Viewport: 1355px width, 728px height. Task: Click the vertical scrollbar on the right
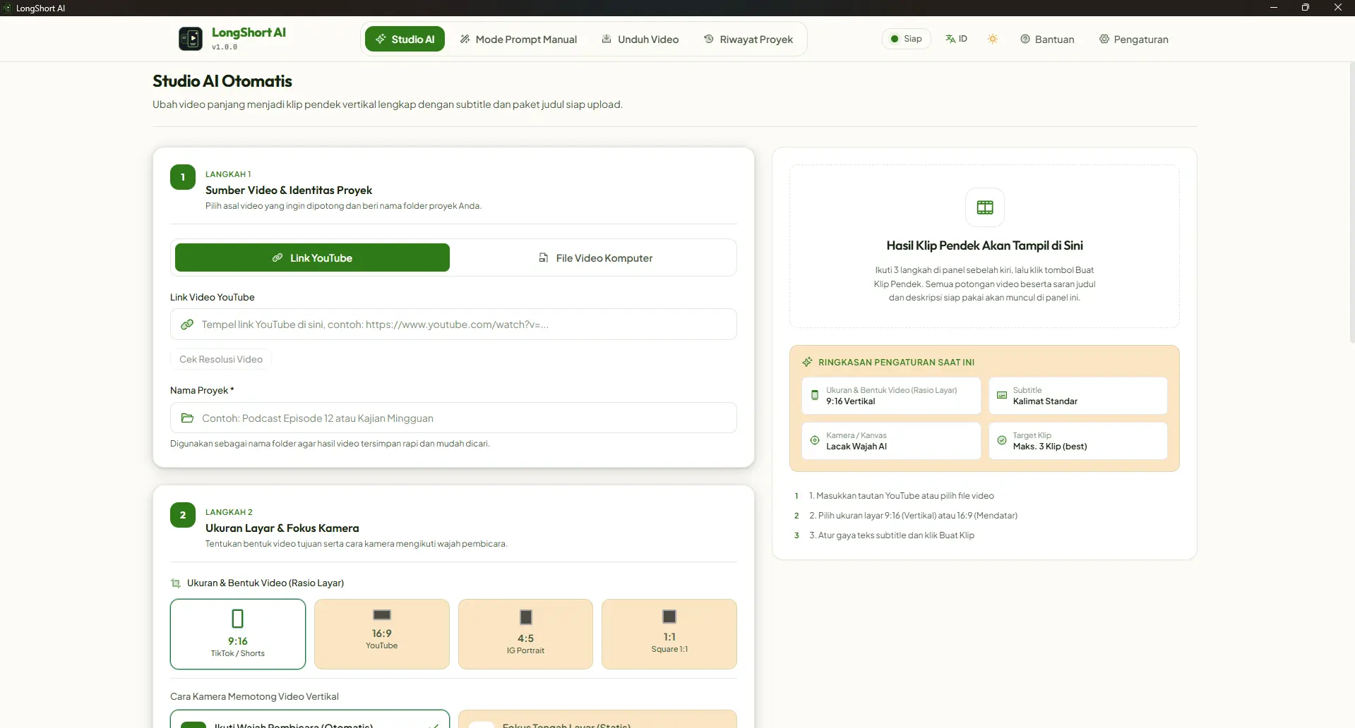1351,202
